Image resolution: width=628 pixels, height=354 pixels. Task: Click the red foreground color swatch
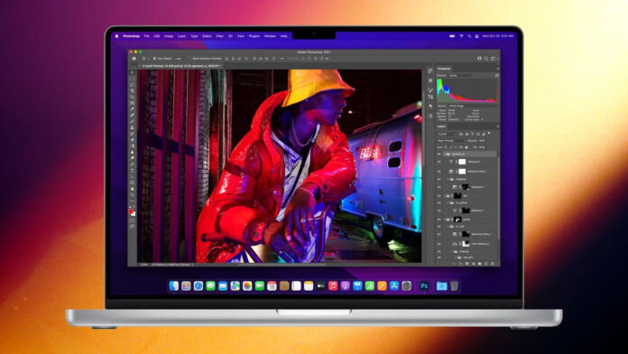(x=131, y=210)
